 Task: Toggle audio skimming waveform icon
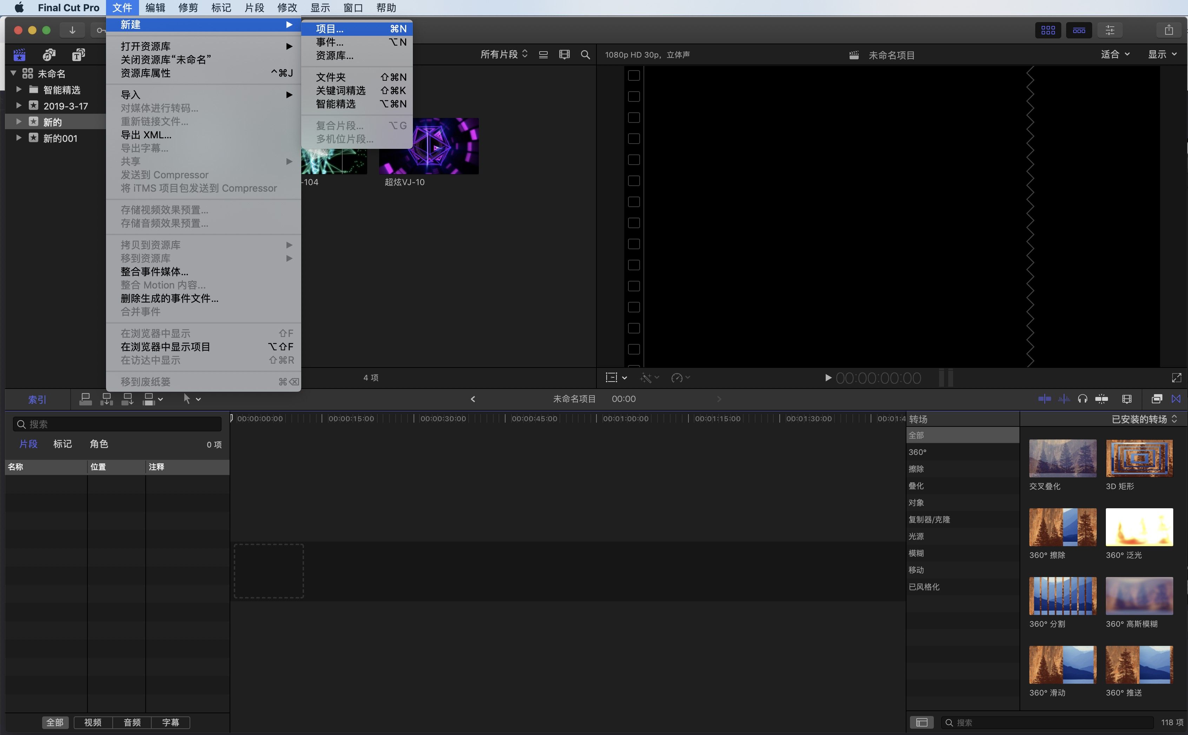point(1064,399)
